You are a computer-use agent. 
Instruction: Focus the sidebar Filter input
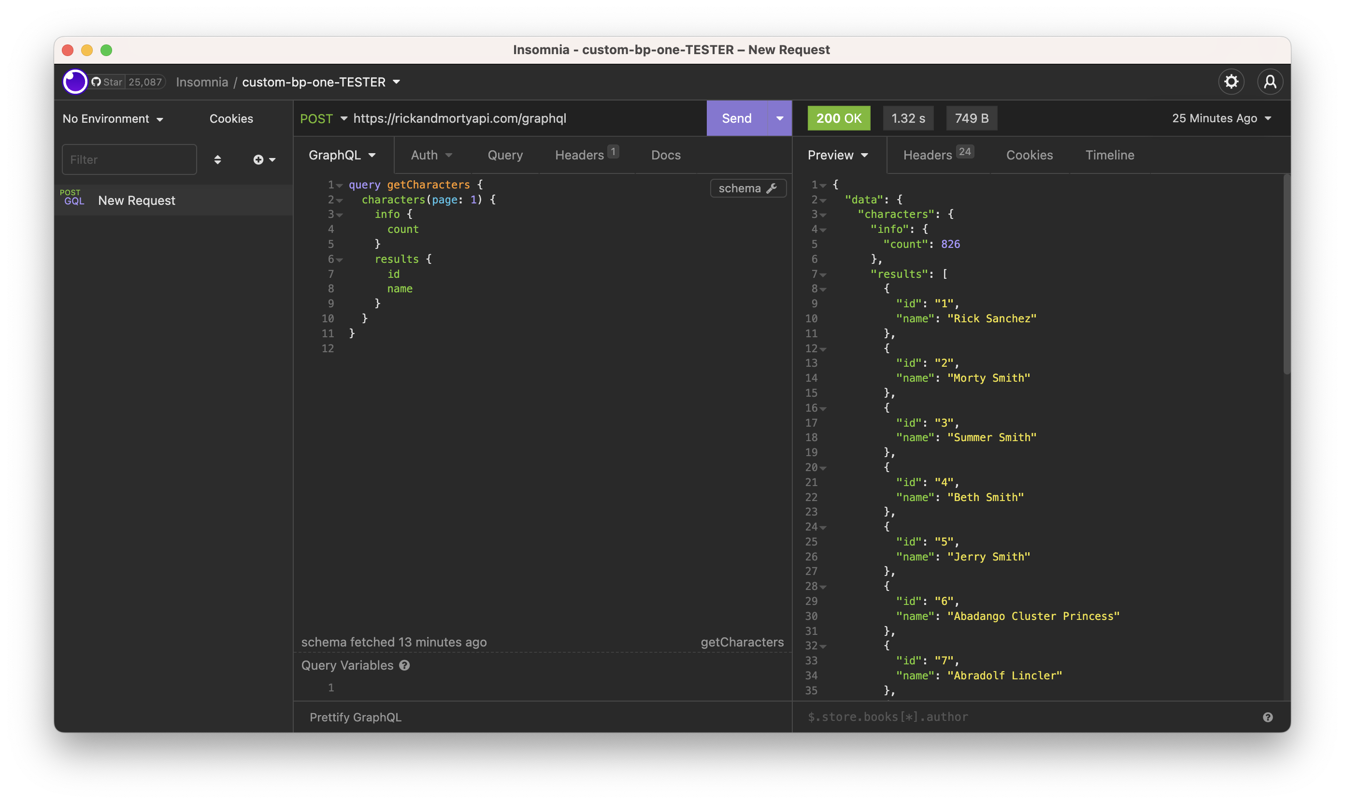tap(129, 159)
